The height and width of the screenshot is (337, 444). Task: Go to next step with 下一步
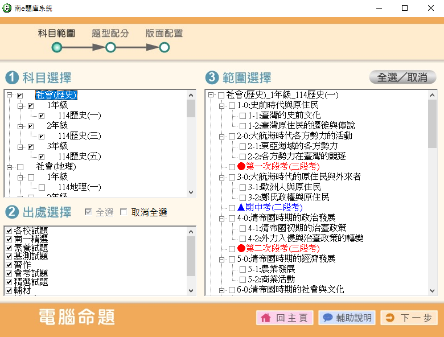click(x=408, y=318)
